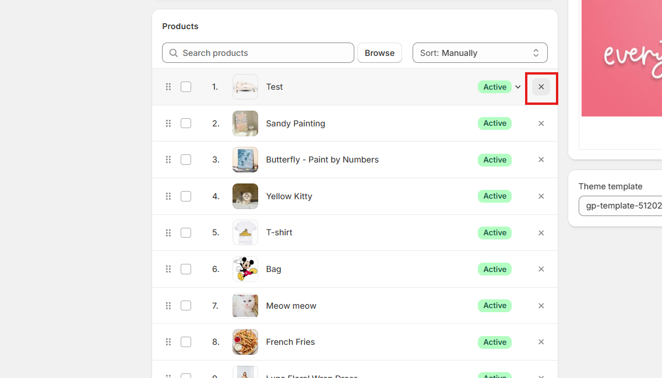Expand the Active status chevron for Test

pos(518,87)
